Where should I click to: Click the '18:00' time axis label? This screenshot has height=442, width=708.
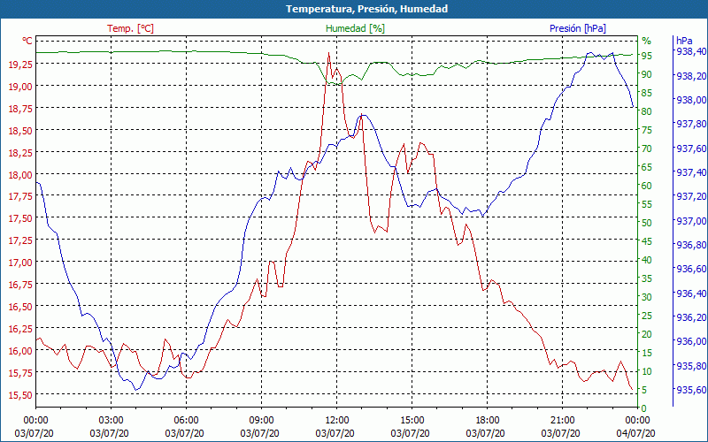click(488, 421)
